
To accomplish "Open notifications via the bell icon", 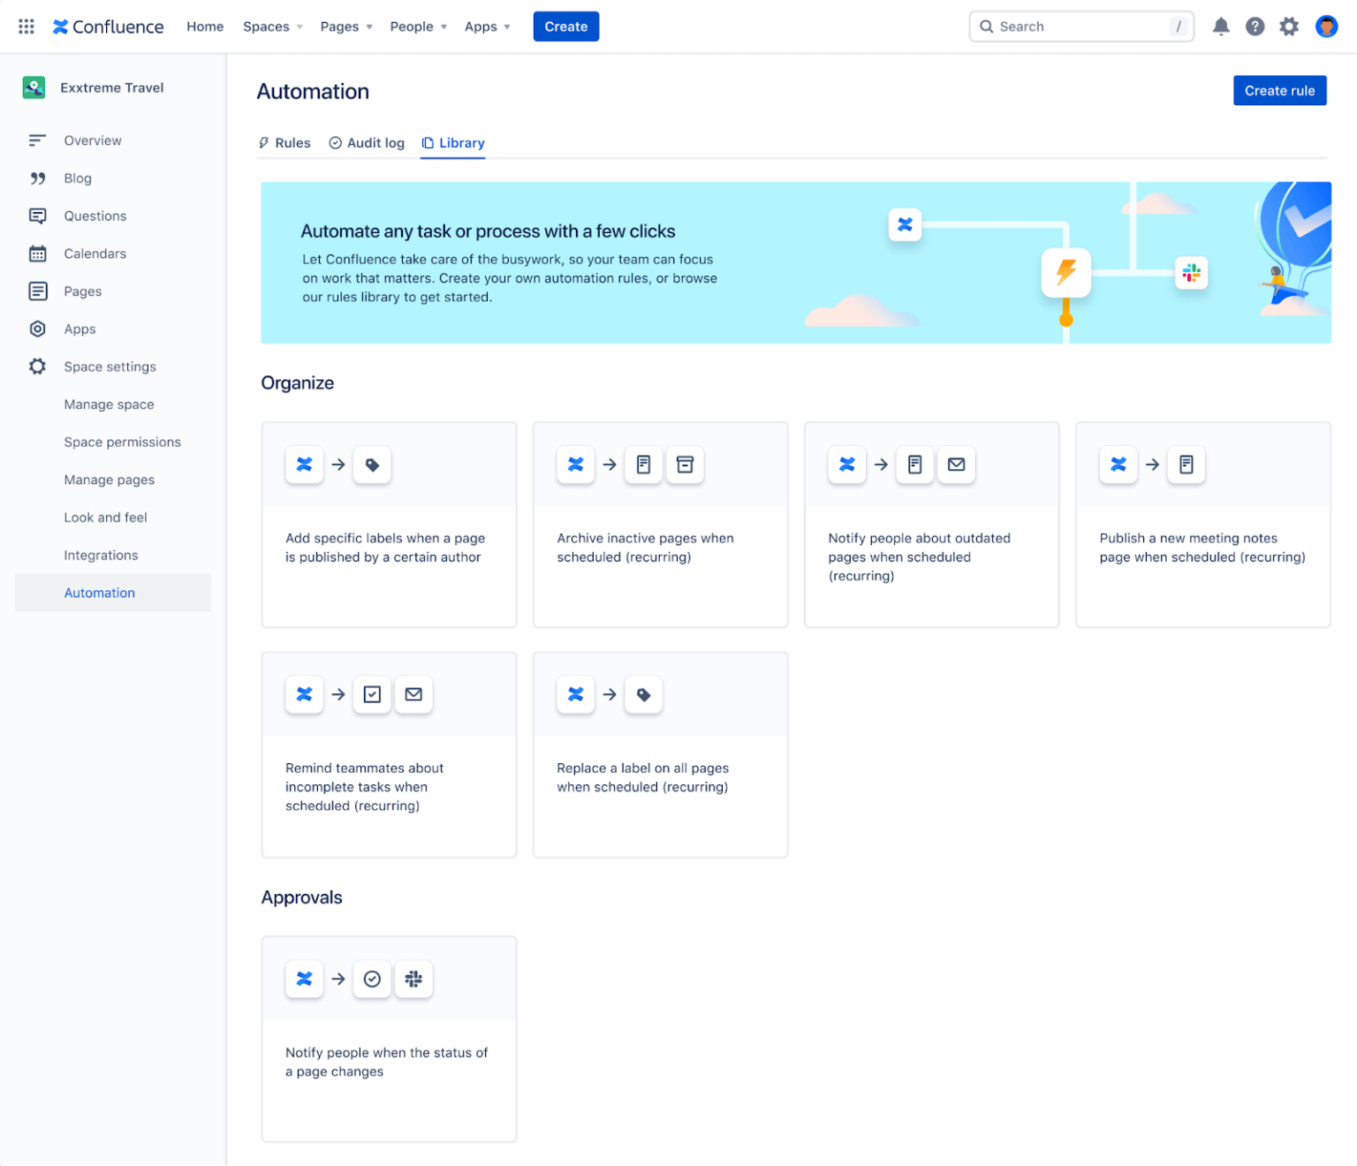I will pos(1221,26).
